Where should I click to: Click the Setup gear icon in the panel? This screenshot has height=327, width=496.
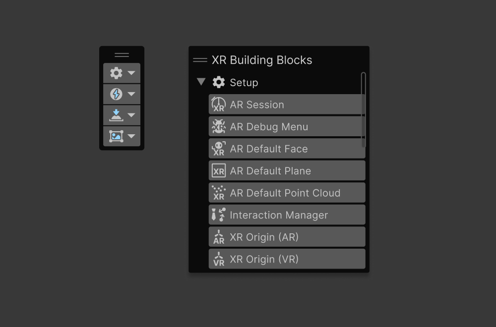218,82
